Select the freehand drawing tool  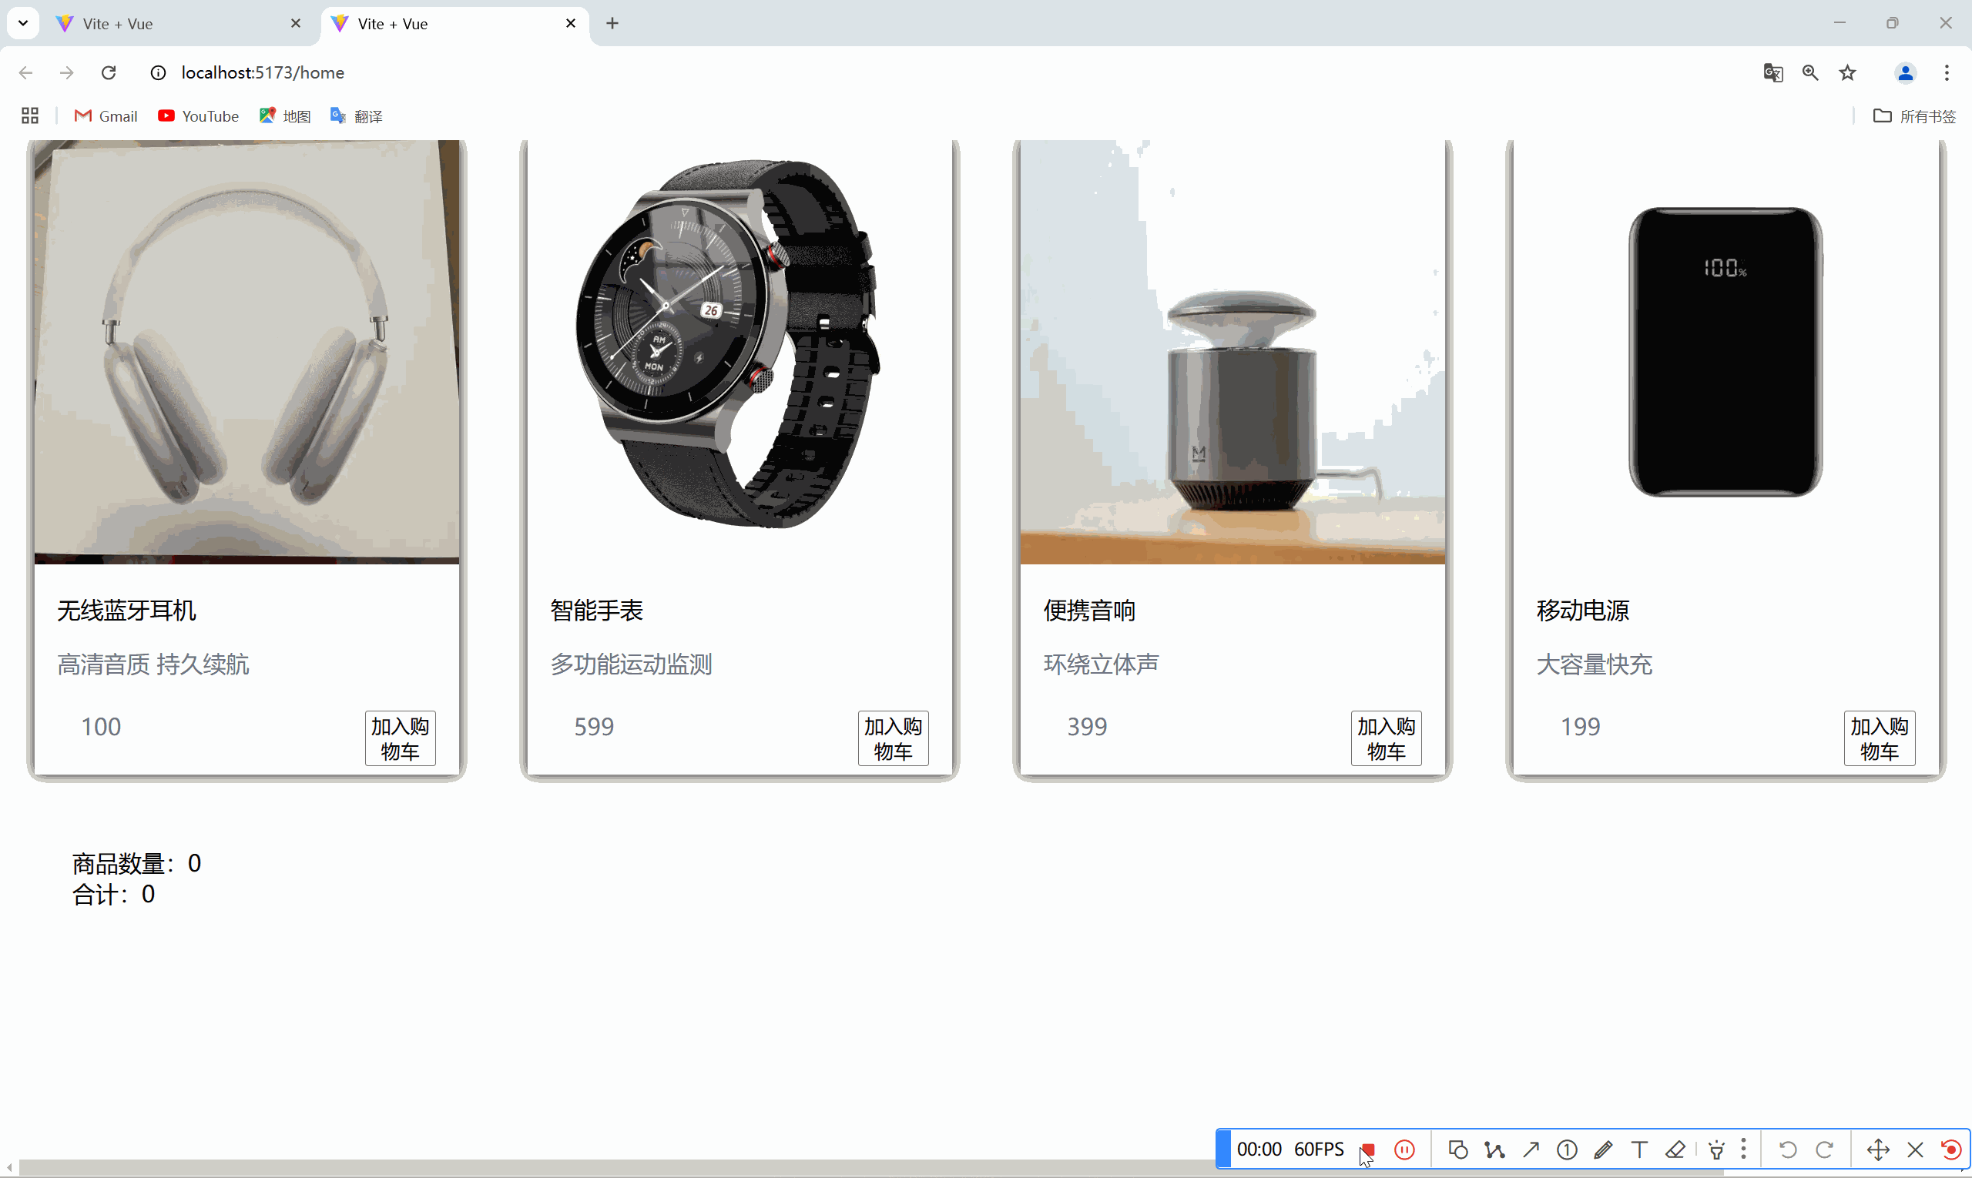point(1494,1150)
